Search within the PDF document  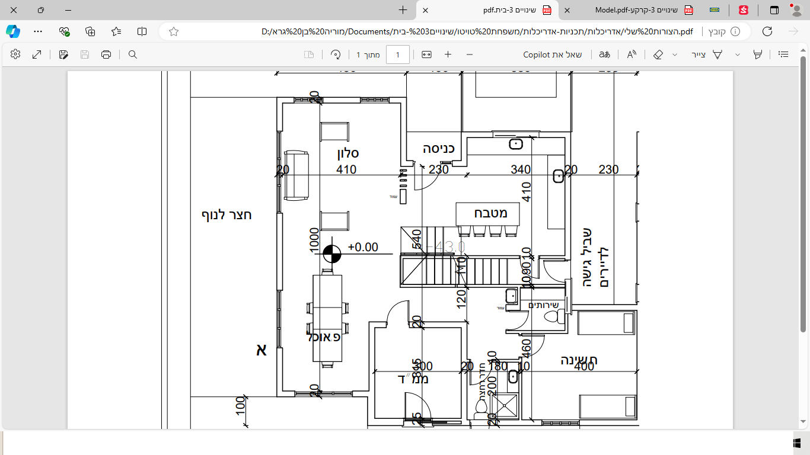pos(133,55)
